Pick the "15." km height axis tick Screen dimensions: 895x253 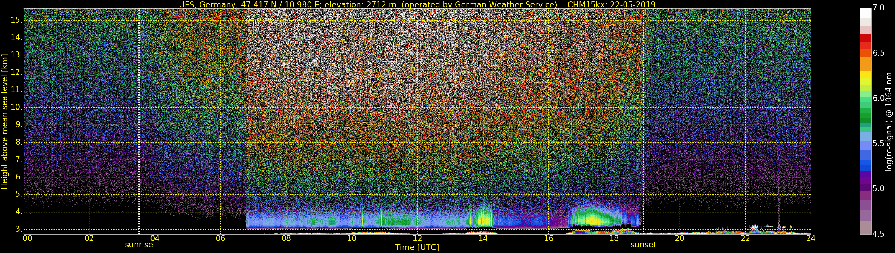tap(16, 20)
